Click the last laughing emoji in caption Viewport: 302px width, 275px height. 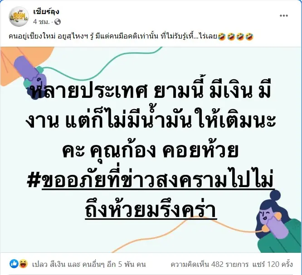(249, 37)
